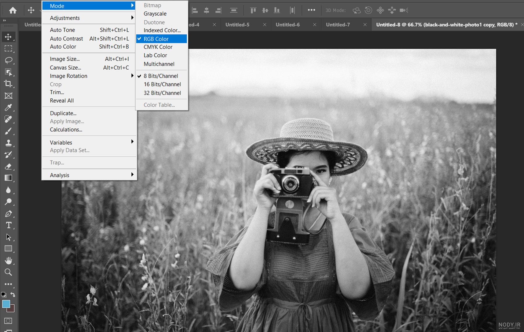Select the Brush tool
This screenshot has height=332, width=524.
tap(8, 131)
